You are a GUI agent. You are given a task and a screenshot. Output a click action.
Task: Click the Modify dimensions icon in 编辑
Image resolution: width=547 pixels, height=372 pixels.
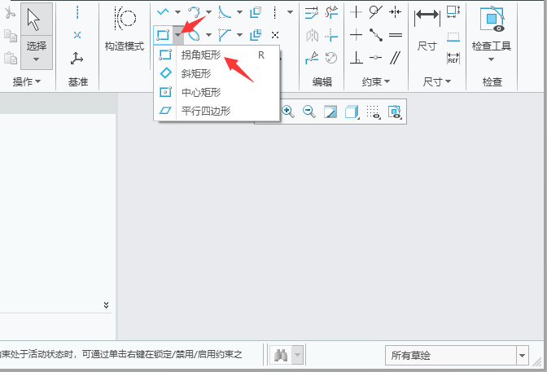pyautogui.click(x=312, y=12)
